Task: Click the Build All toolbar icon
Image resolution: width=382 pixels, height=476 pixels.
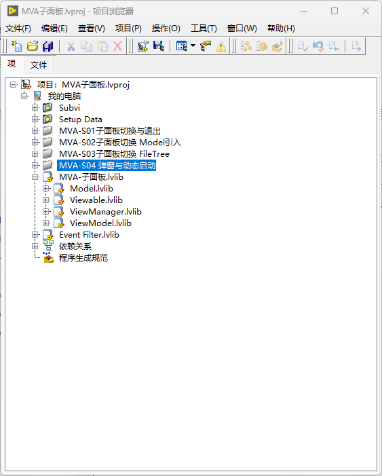Action: coord(246,46)
